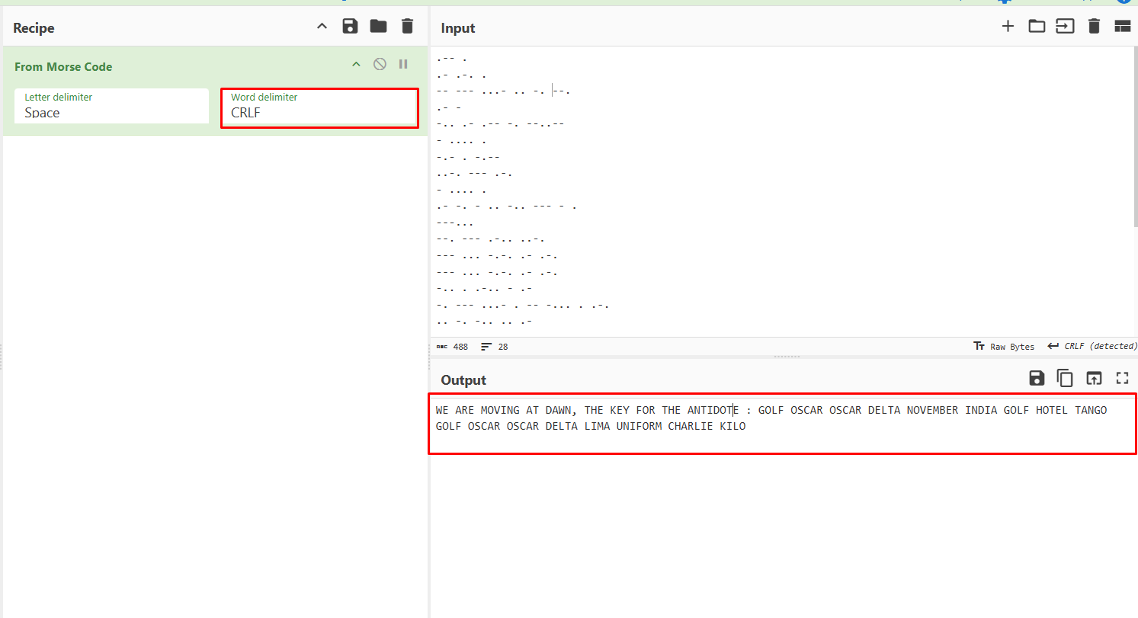Image resolution: width=1138 pixels, height=618 pixels.
Task: Change the Raw Bytes input encoding
Action: pos(1004,347)
